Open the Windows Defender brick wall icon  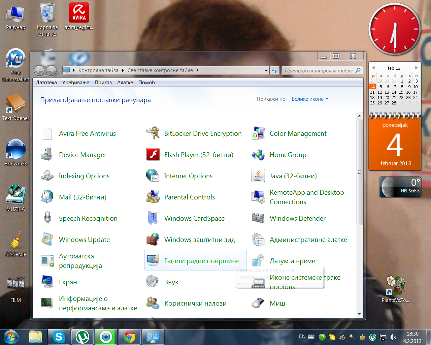coord(258,218)
